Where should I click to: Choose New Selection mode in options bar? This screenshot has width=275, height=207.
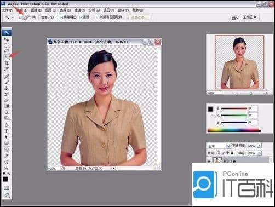click(x=20, y=18)
